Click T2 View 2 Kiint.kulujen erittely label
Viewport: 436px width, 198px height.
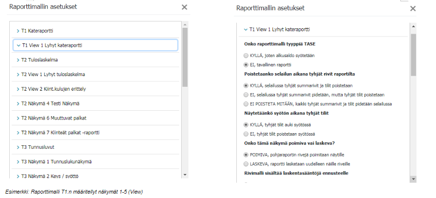54,89
